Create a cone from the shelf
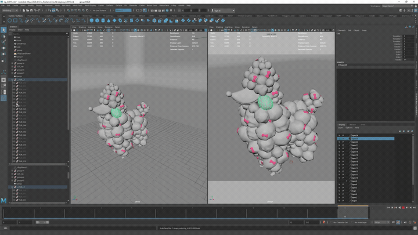Viewport: 418px width, 235px height. coord(109,20)
